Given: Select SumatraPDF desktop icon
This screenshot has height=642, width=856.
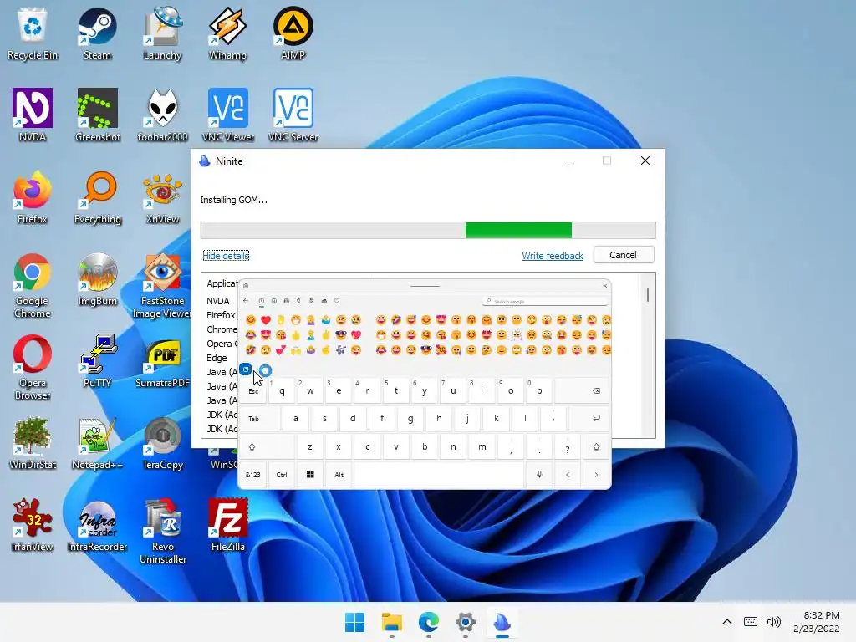Looking at the screenshot, I should pyautogui.click(x=162, y=361).
